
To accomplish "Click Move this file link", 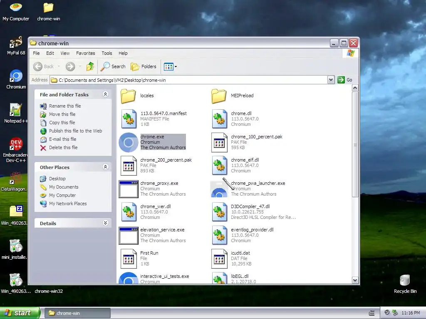I will point(62,114).
